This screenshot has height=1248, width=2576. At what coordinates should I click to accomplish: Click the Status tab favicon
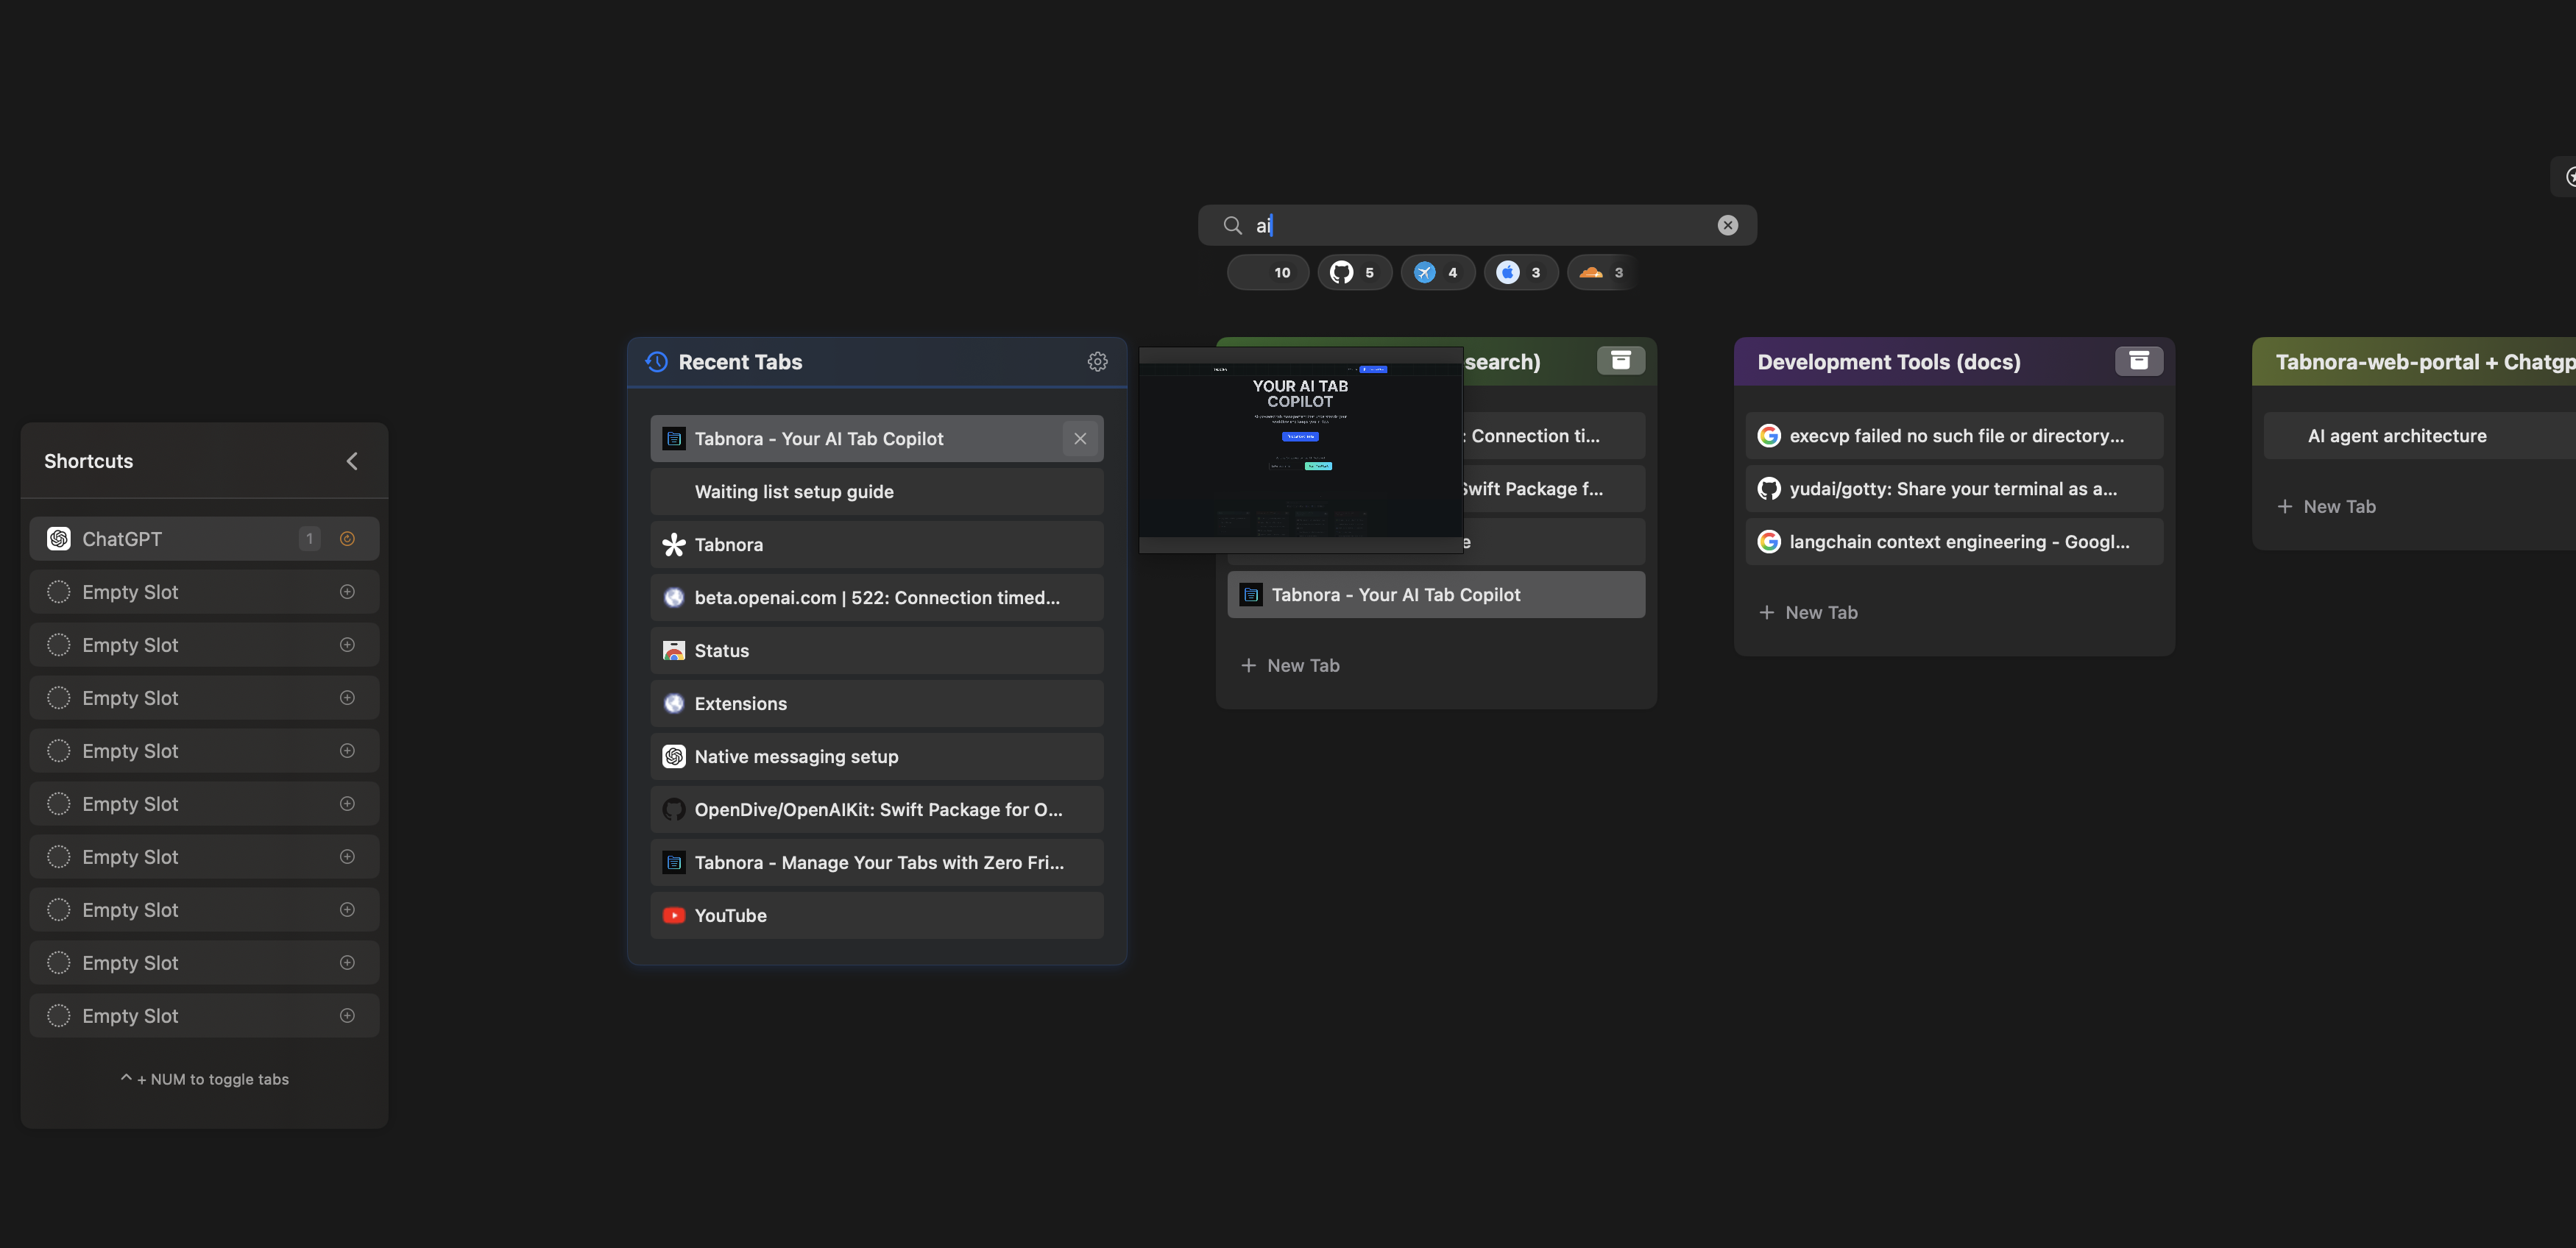click(x=674, y=651)
